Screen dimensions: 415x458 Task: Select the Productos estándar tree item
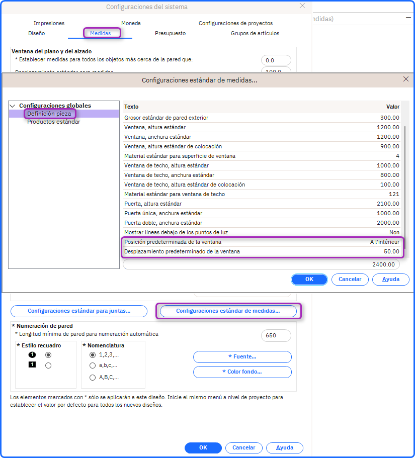pos(53,122)
